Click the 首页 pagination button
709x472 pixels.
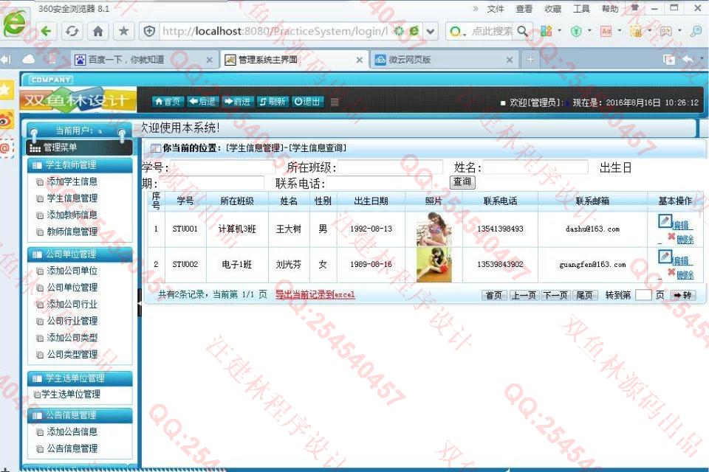point(494,296)
